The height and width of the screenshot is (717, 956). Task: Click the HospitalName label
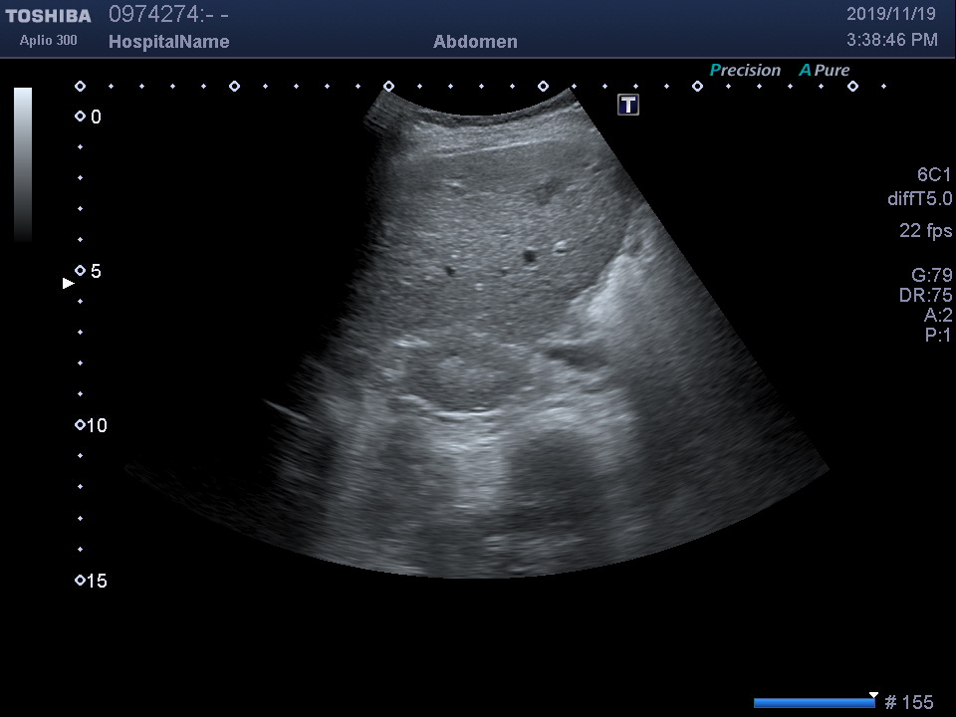(x=168, y=42)
